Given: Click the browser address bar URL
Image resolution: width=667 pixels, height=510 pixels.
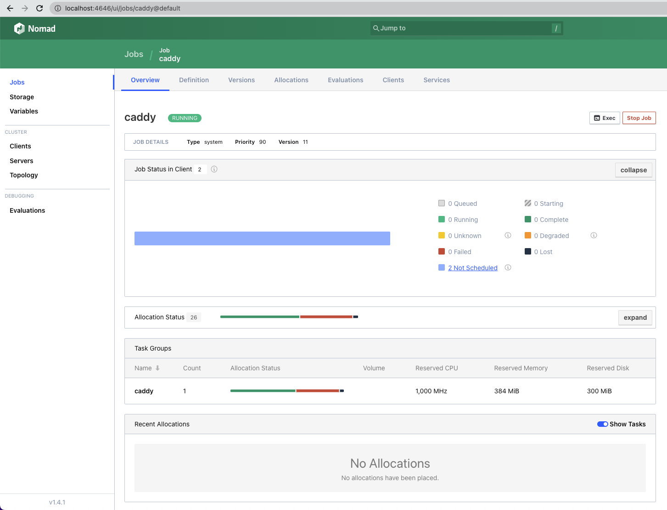Looking at the screenshot, I should pos(123,8).
